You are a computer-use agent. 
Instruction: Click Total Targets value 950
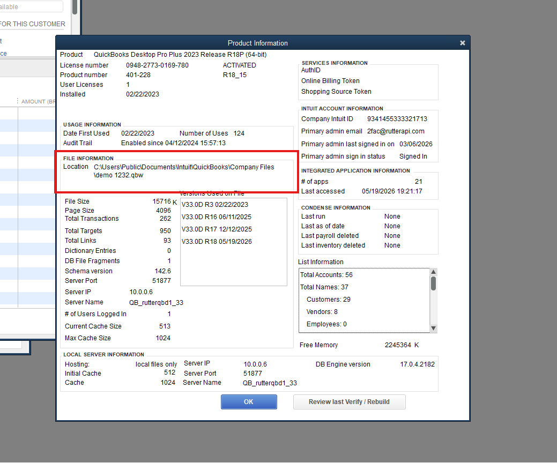[165, 231]
